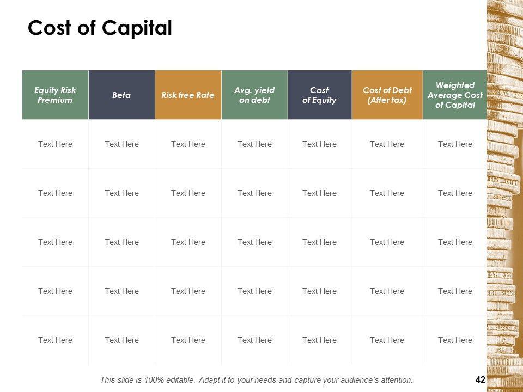This screenshot has width=523, height=392.
Task: Click the stacked coins image strip
Action: click(504, 196)
